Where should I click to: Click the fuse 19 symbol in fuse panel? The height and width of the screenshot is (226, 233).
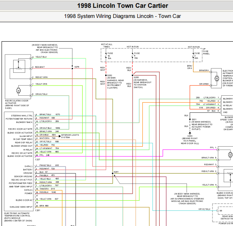(x=106, y=56)
